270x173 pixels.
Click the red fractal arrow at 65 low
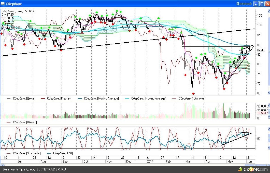193,93
